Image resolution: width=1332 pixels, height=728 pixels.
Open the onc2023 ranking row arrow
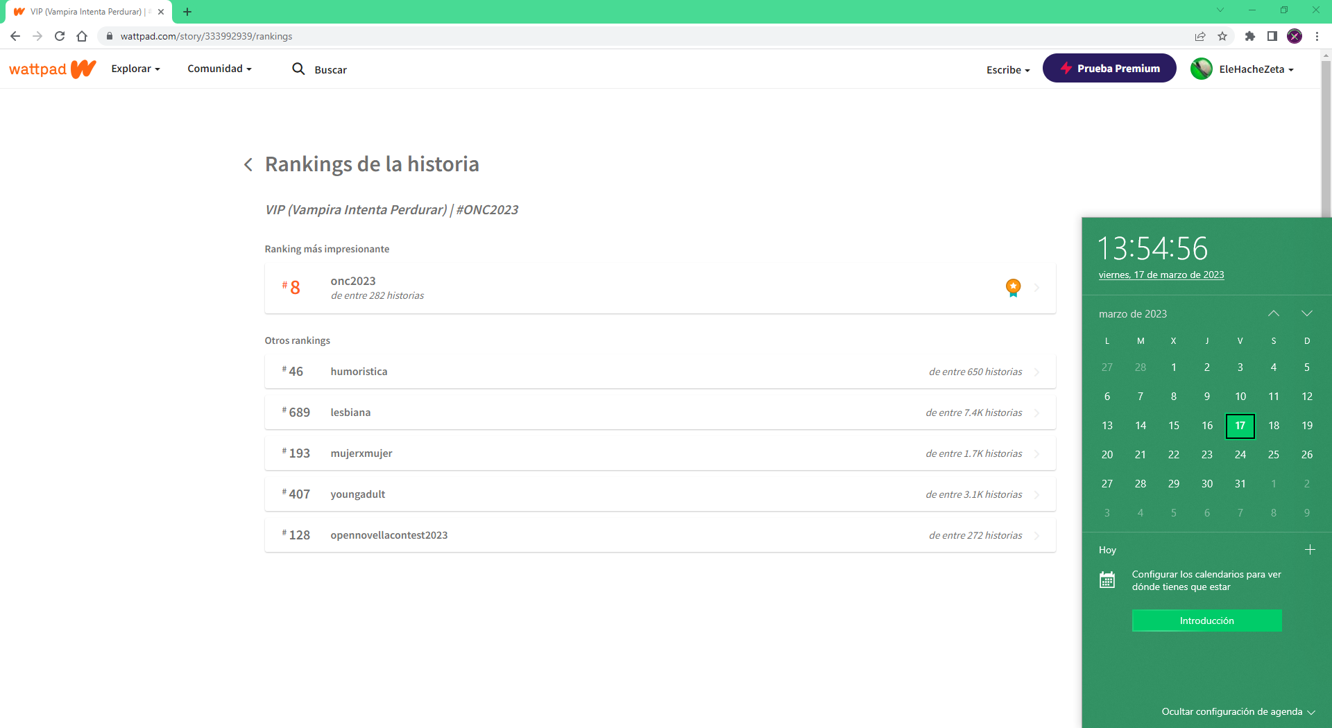click(x=1037, y=288)
